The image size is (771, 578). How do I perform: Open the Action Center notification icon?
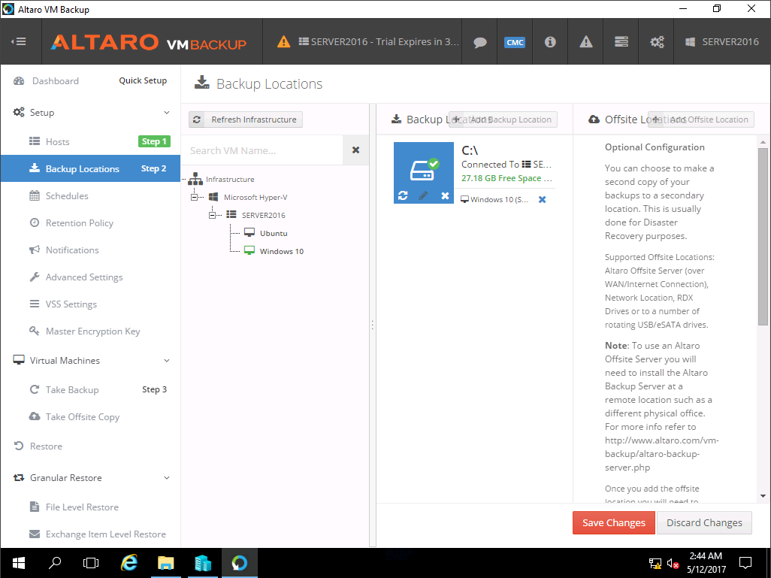pos(745,563)
